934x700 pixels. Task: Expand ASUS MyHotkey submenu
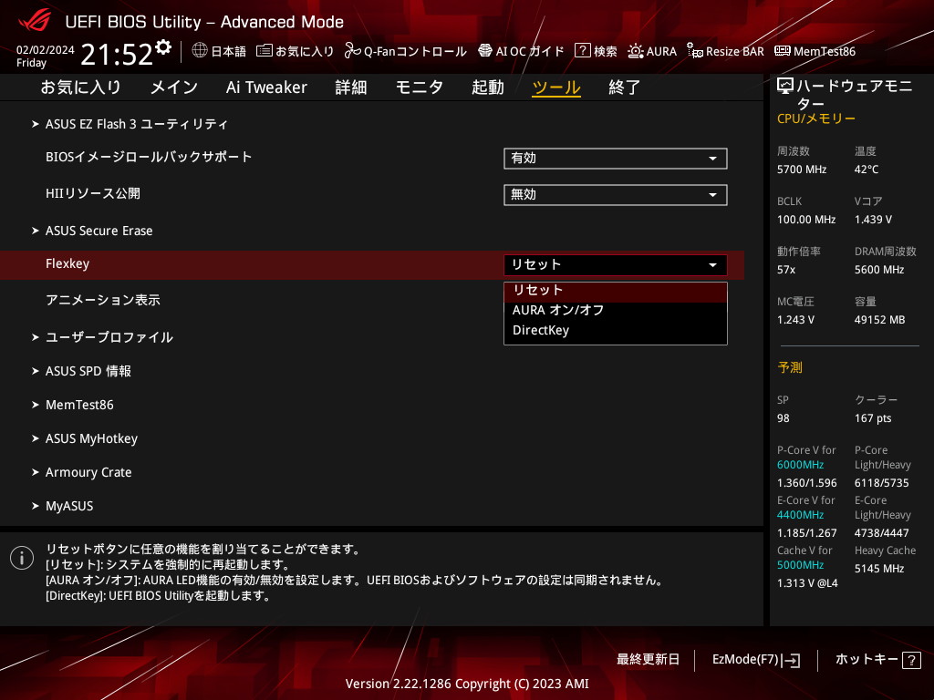(x=91, y=438)
